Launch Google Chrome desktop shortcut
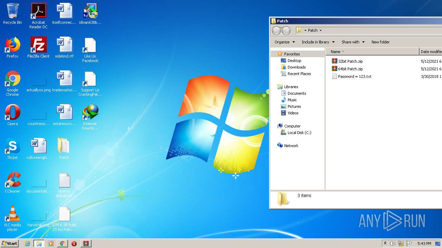The height and width of the screenshot is (248, 442). pos(12,84)
